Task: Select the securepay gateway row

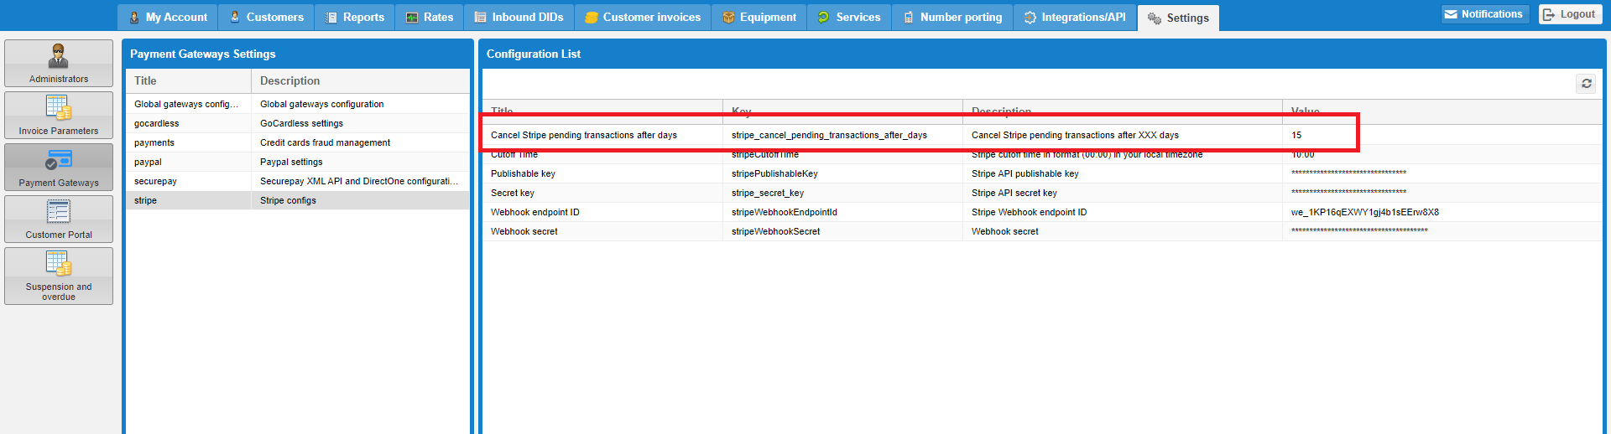Action: 298,181
